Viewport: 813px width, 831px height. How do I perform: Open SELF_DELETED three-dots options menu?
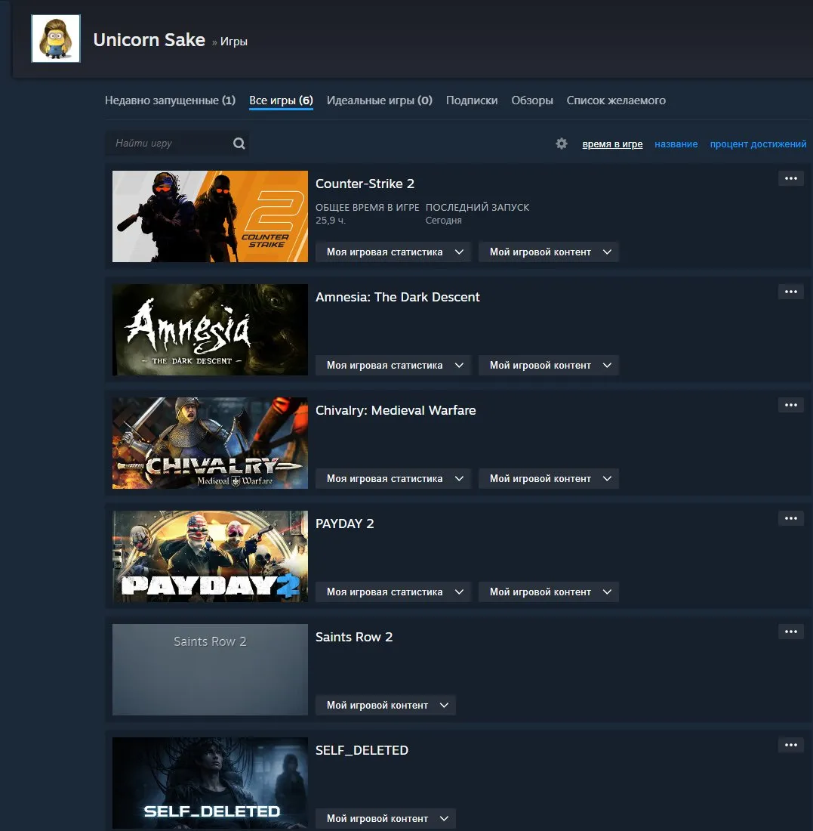[x=791, y=745]
